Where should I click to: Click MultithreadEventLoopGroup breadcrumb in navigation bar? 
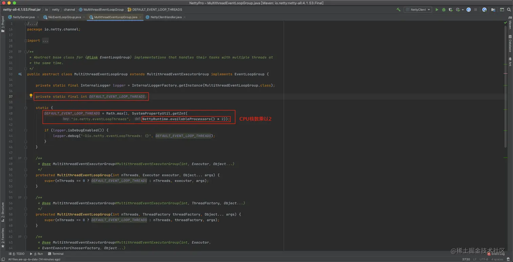pyautogui.click(x=101, y=9)
